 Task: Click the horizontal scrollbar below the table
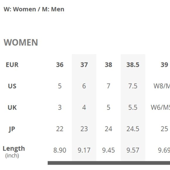click(x=109, y=163)
